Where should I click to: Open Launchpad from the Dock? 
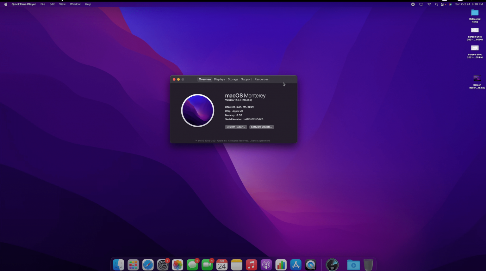tap(133, 265)
